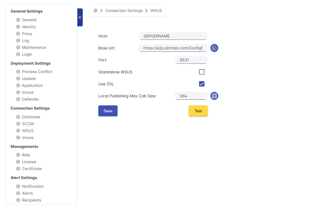
Task: Click the Local Publishing Max Cab Size field
Action: click(x=191, y=96)
